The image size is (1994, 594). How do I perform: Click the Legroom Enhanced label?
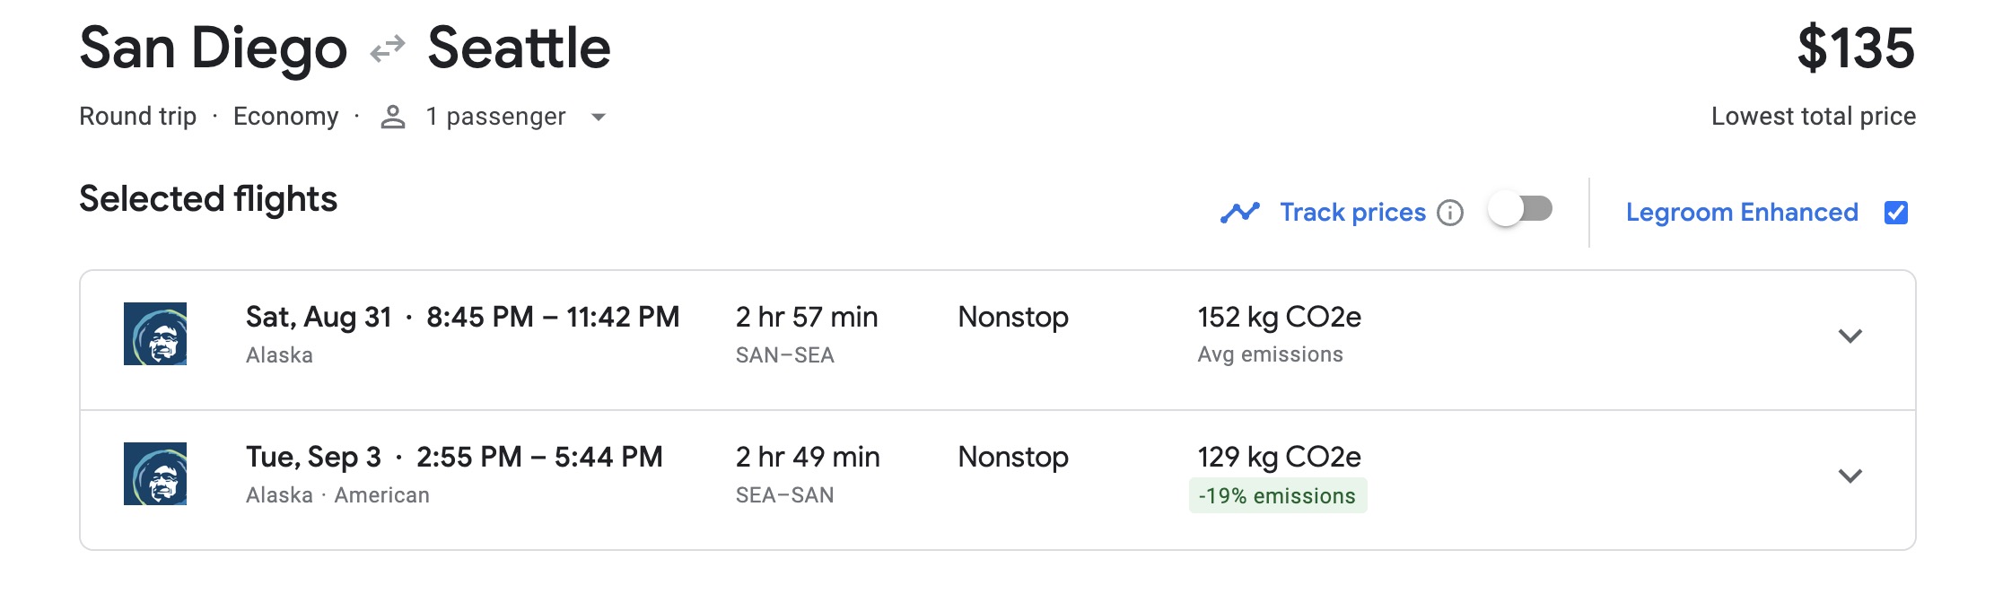coord(1742,213)
